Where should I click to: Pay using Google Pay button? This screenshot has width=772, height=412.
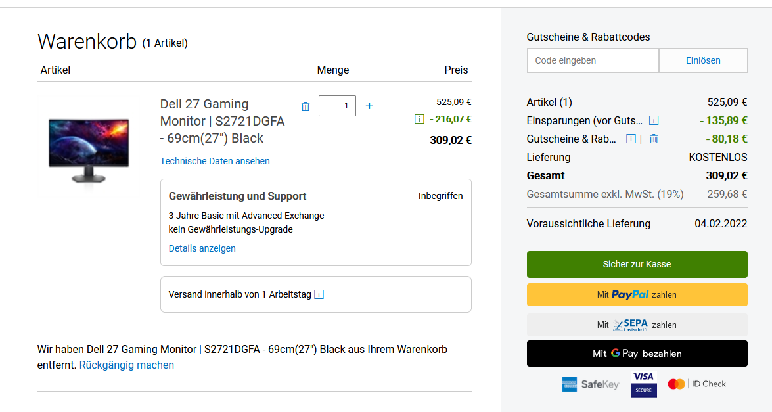click(x=637, y=354)
